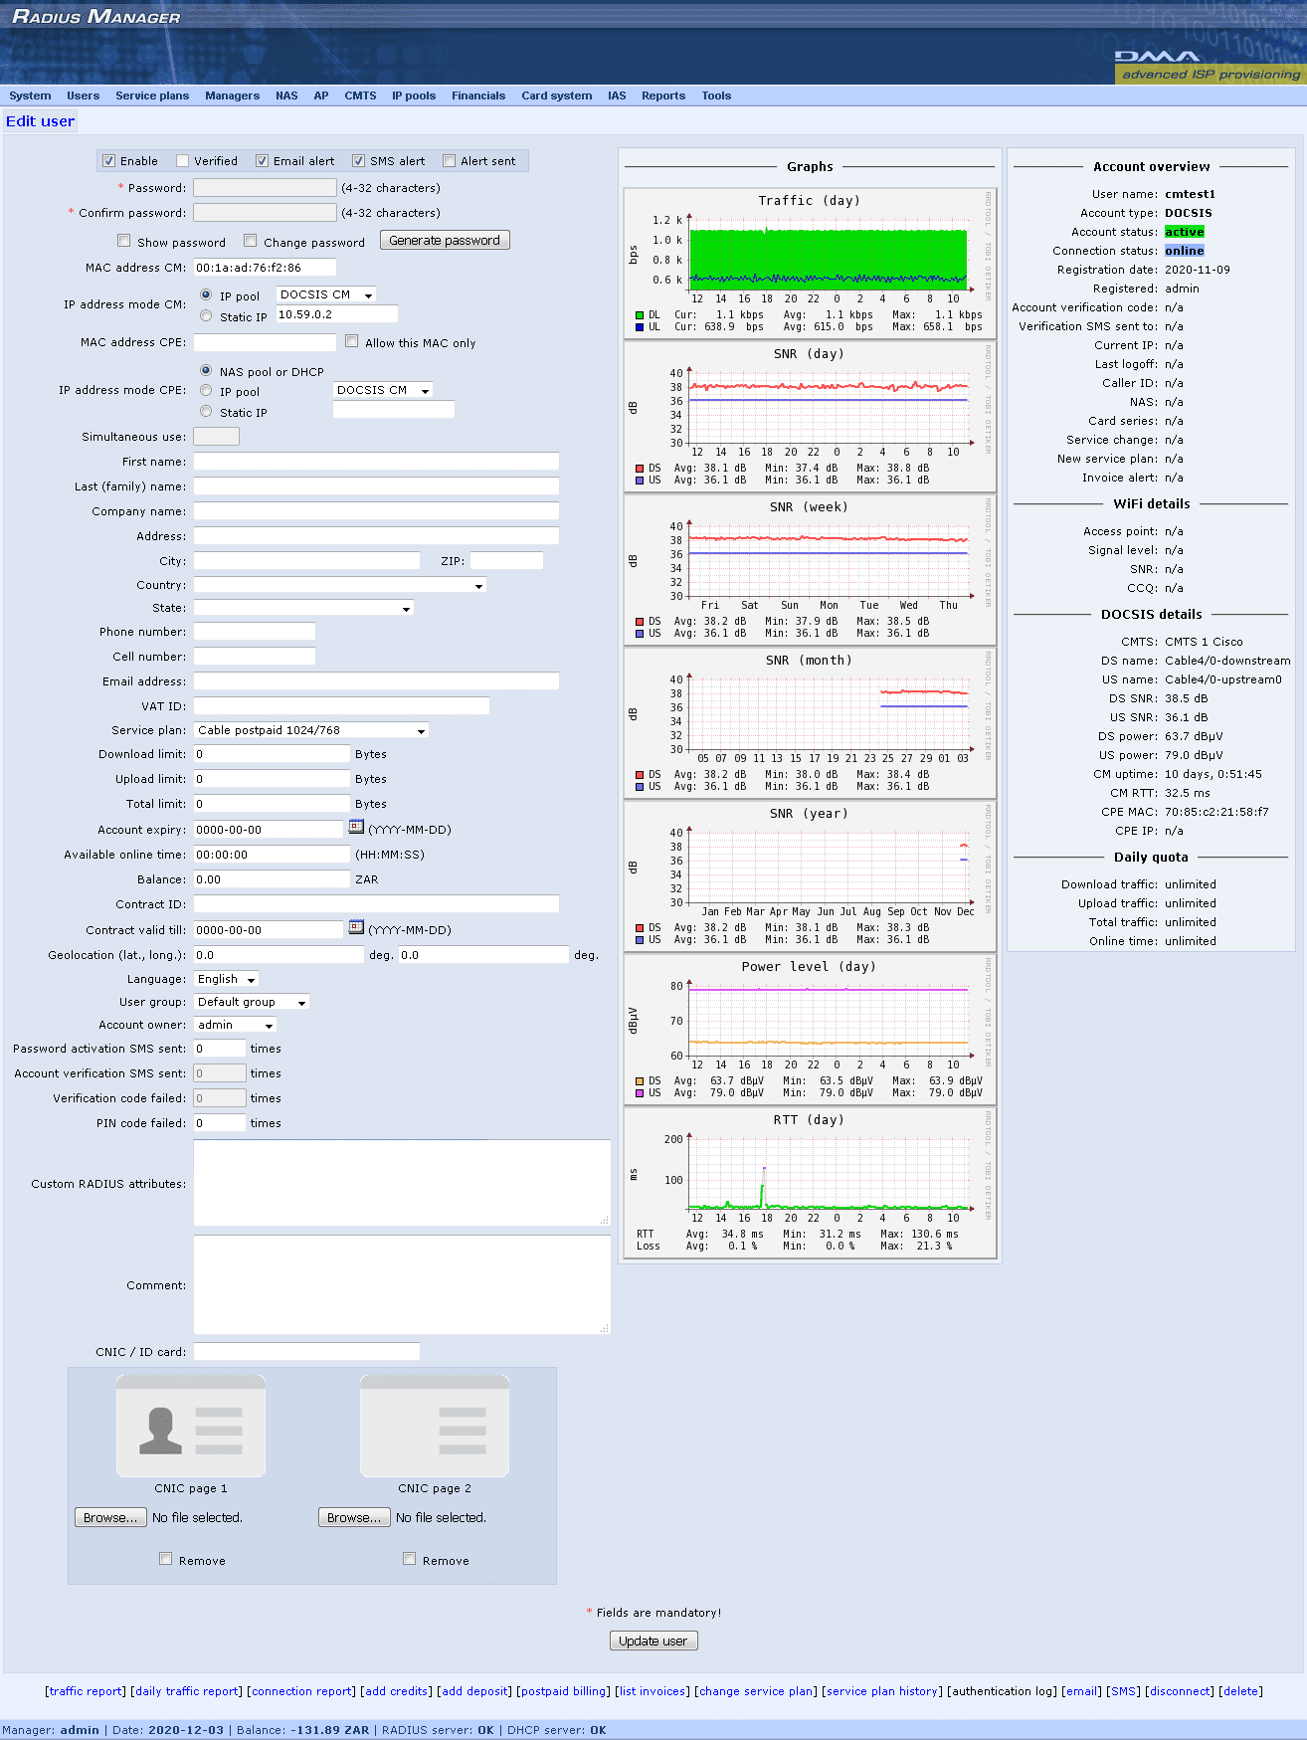This screenshot has height=1740, width=1307.
Task: Open the Contract valid till calendar picker
Action: pos(356,927)
